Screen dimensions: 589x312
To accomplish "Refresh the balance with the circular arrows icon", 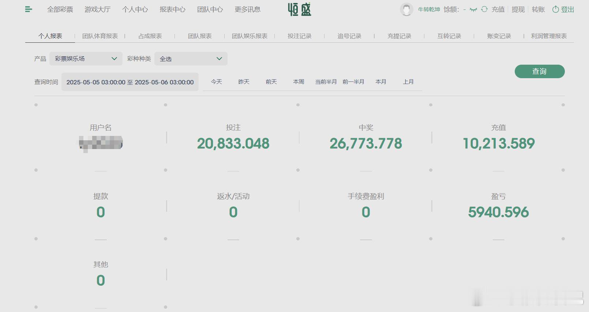I will [x=484, y=9].
